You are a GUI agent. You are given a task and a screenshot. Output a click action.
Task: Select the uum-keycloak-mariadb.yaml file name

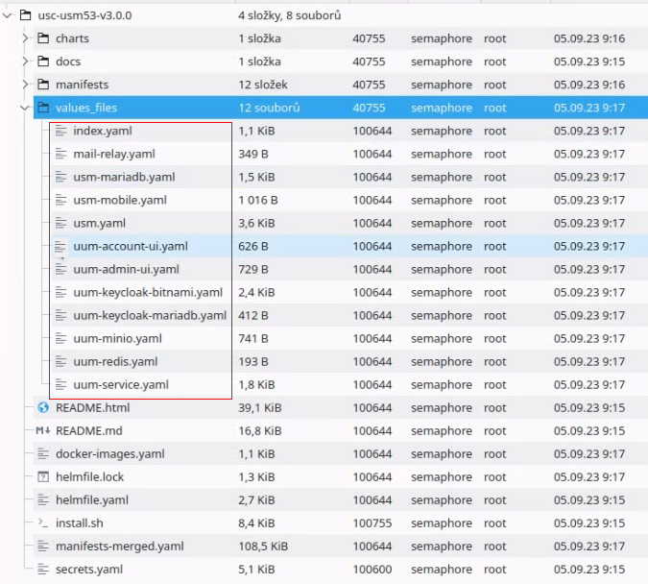coord(150,316)
